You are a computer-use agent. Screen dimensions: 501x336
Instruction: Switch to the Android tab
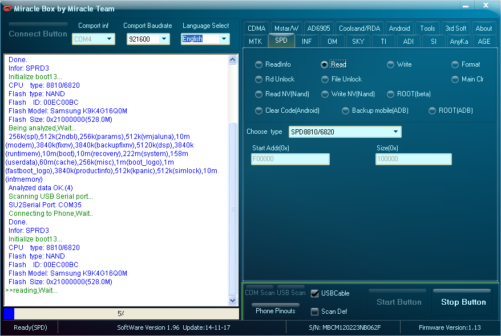[399, 28]
